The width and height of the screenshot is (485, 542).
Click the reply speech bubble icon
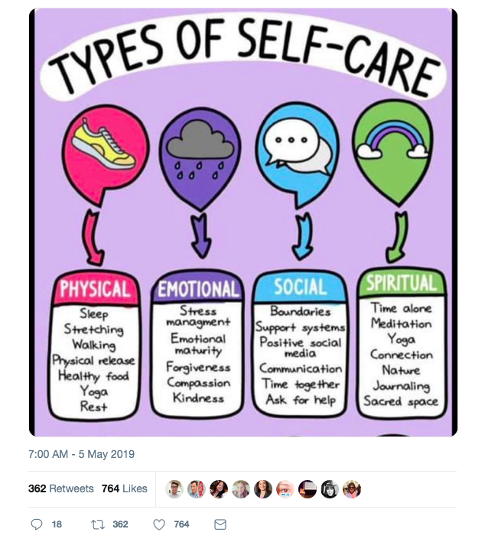36,524
